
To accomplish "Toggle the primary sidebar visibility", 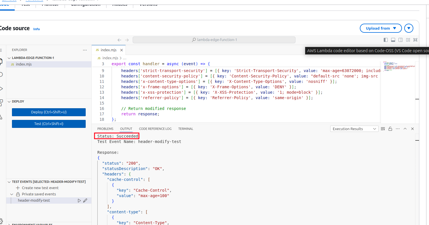I will (x=386, y=40).
